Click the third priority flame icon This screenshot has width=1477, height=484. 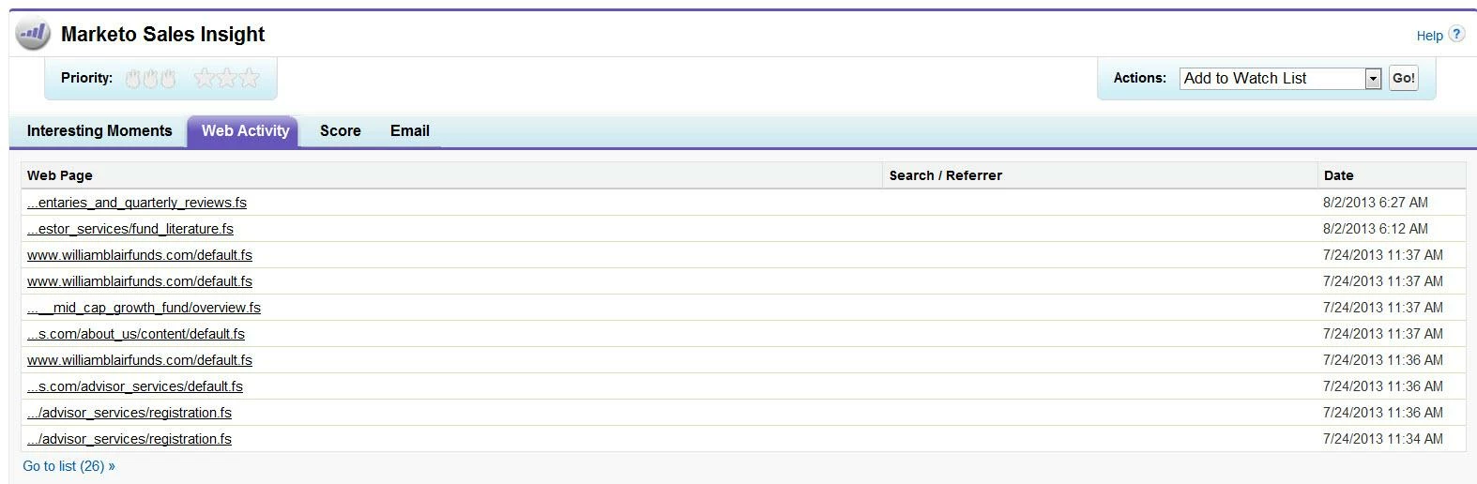pyautogui.click(x=168, y=79)
